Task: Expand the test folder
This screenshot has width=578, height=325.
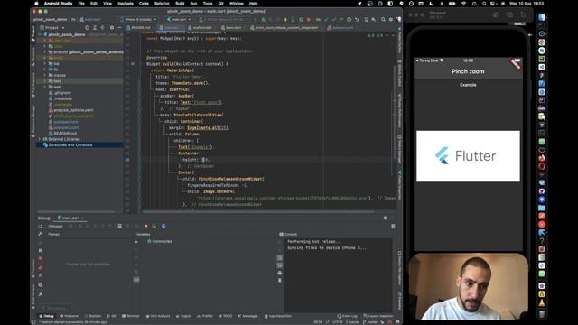Action: click(x=45, y=81)
